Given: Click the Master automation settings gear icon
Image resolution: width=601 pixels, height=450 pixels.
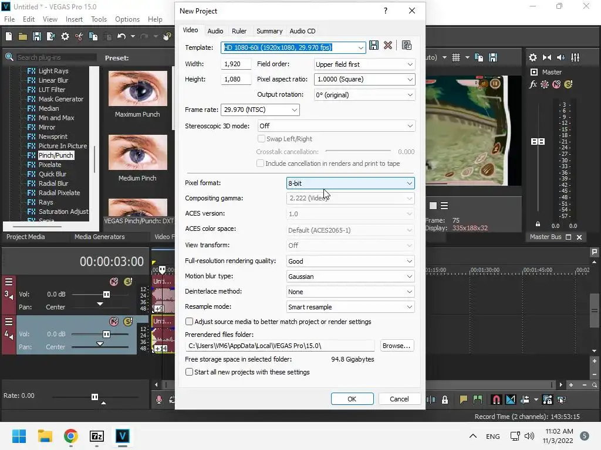Looking at the screenshot, I should pyautogui.click(x=545, y=84).
